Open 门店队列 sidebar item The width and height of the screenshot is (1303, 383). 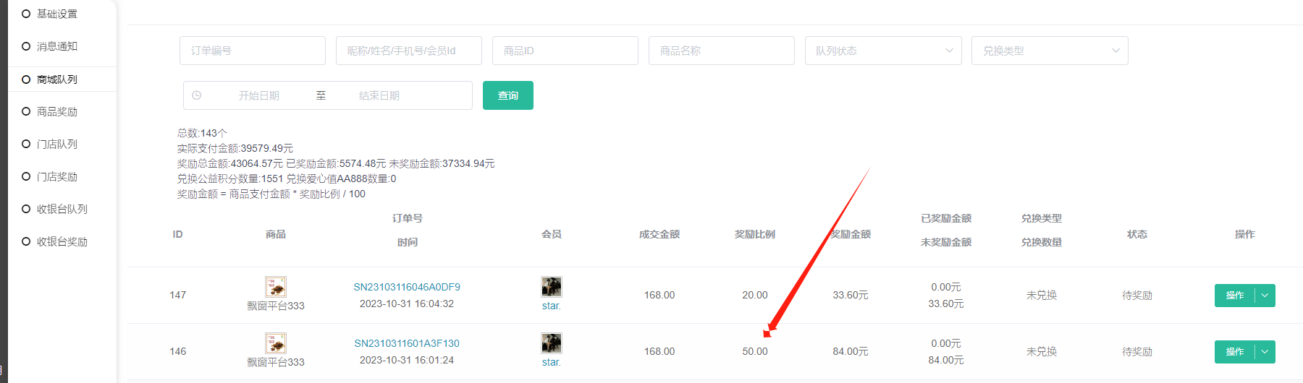[x=57, y=145]
